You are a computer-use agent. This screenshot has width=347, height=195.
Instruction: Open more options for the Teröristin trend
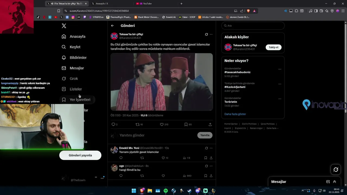(280, 99)
